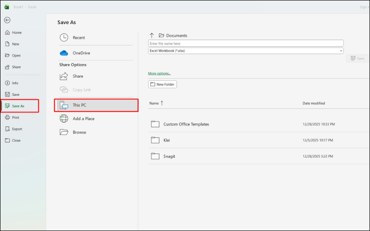Click the Documents folder path
The height and width of the screenshot is (231, 370).
173,36
